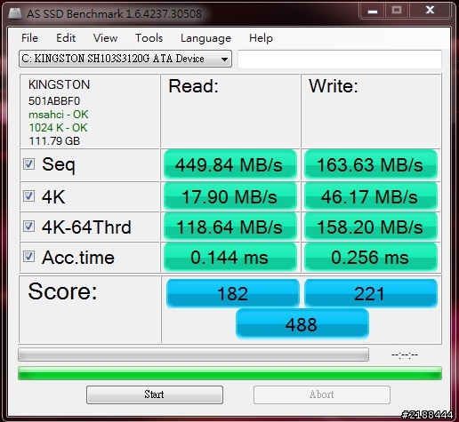Click the Seq write result 163.63 MB/s
Image resolution: width=459 pixels, height=422 pixels.
(x=371, y=164)
